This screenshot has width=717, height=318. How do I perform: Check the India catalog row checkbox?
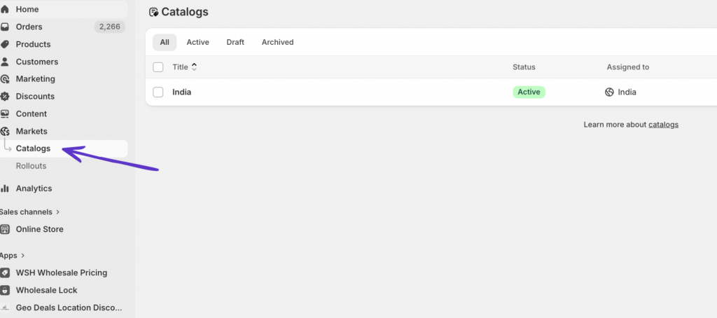point(158,92)
